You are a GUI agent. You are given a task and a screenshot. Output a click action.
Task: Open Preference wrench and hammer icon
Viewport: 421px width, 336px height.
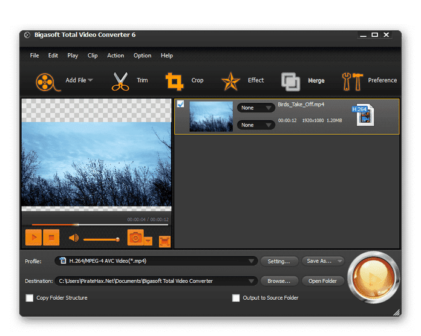[352, 81]
